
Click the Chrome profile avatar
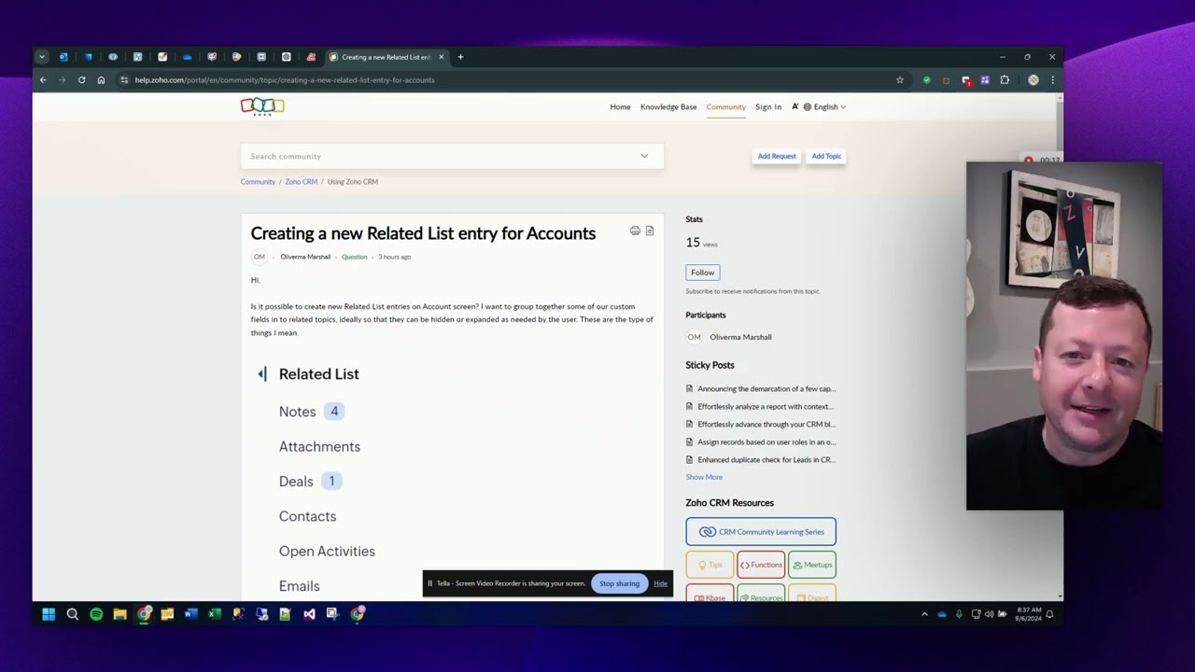point(1033,80)
